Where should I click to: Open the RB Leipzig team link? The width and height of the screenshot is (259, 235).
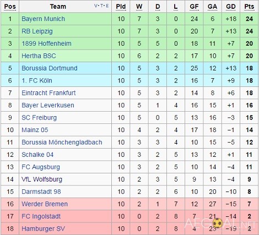click(x=37, y=31)
